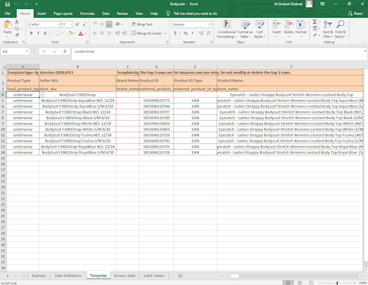Click the Insert Function fx icon

(x=65, y=51)
